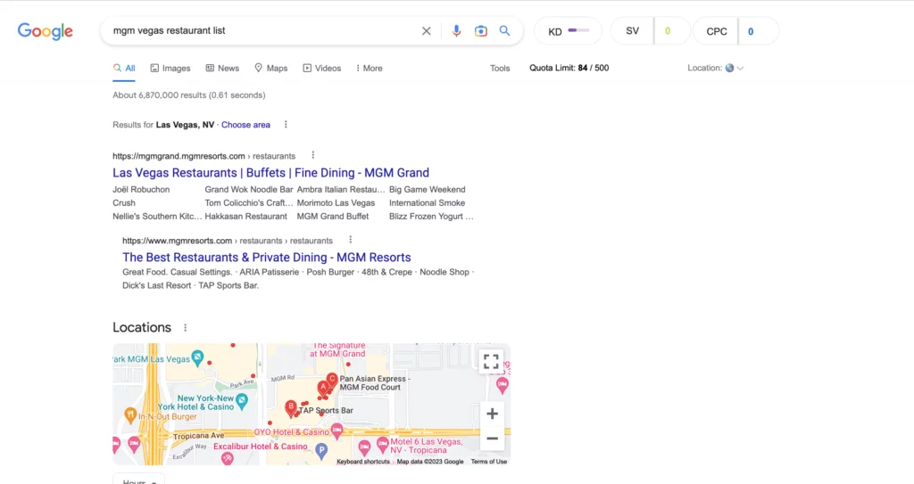Open options beside Locations heading
This screenshot has width=914, height=484.
tap(186, 328)
